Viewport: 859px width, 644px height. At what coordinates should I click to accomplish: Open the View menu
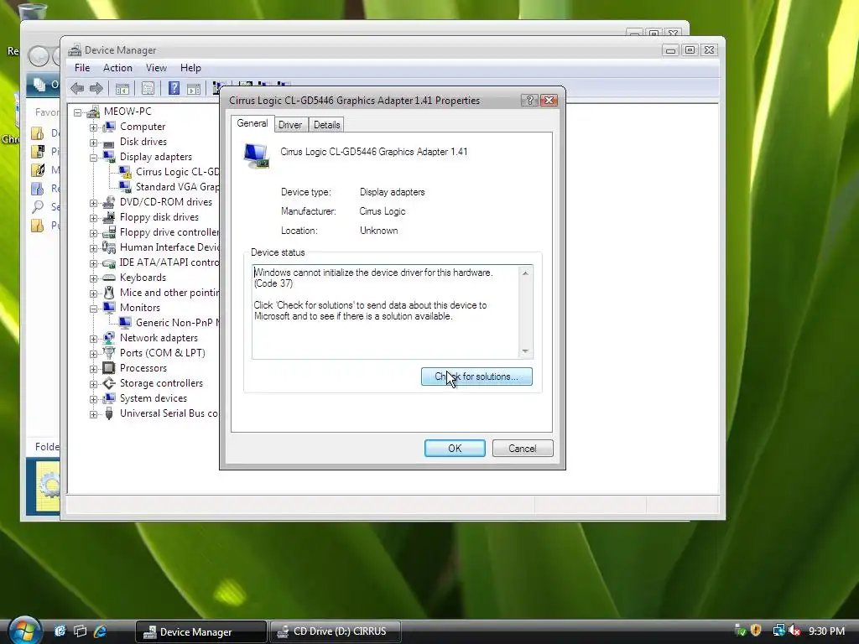click(x=156, y=68)
